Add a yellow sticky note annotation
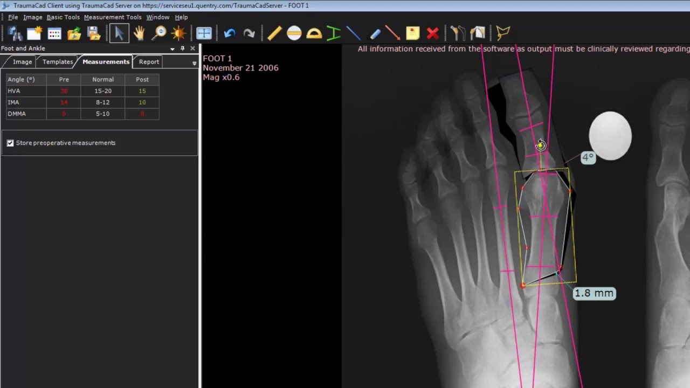 (413, 33)
